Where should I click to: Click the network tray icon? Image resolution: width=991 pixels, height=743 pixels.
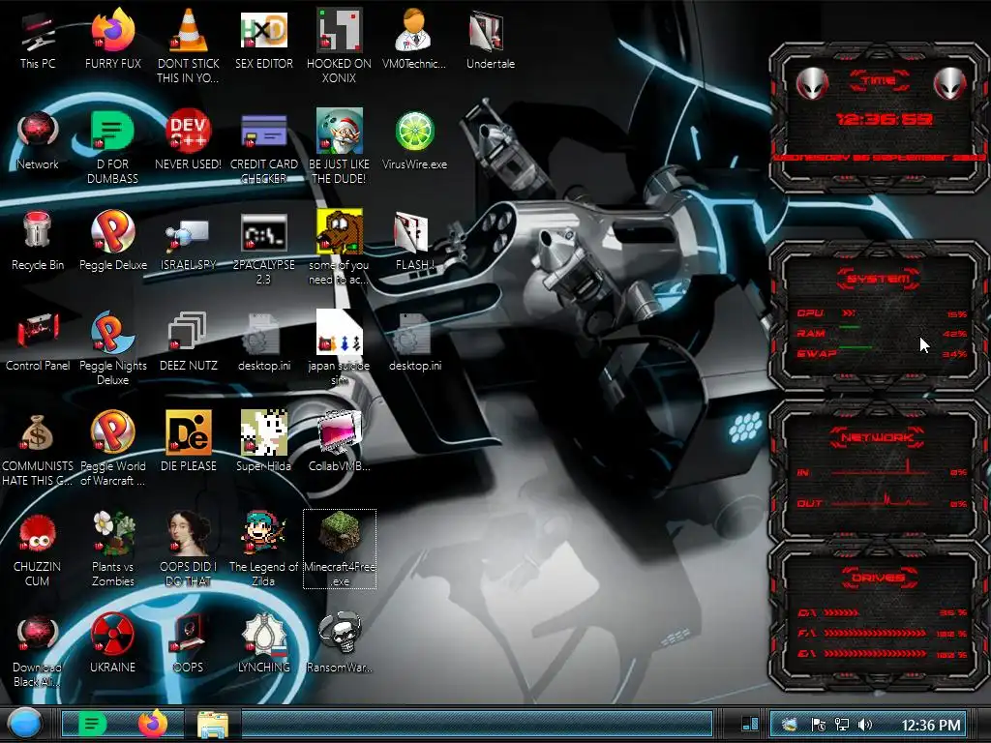coord(841,724)
